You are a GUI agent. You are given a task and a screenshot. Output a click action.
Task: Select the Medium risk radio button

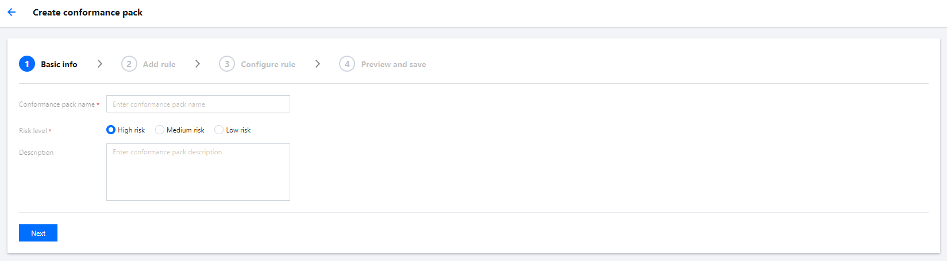(x=160, y=130)
